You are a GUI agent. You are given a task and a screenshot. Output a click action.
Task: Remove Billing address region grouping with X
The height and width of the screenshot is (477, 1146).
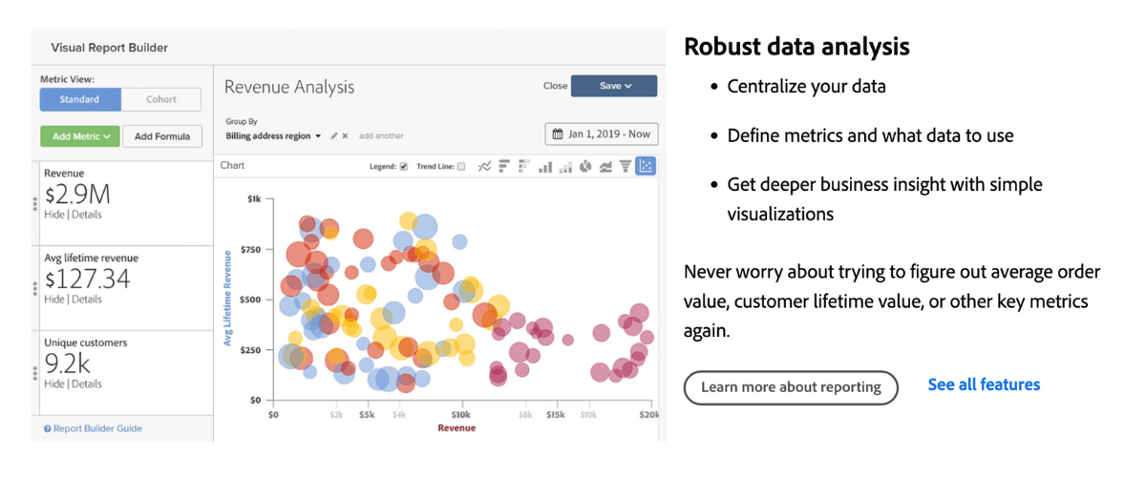pyautogui.click(x=346, y=136)
